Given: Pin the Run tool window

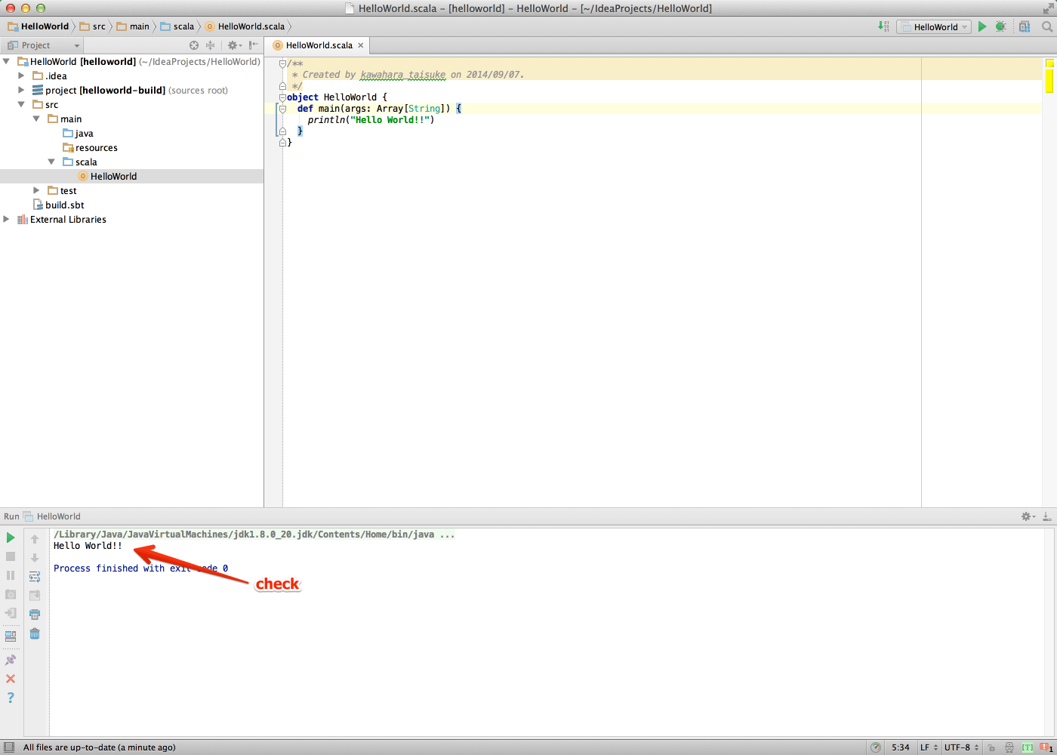Looking at the screenshot, I should 11,659.
